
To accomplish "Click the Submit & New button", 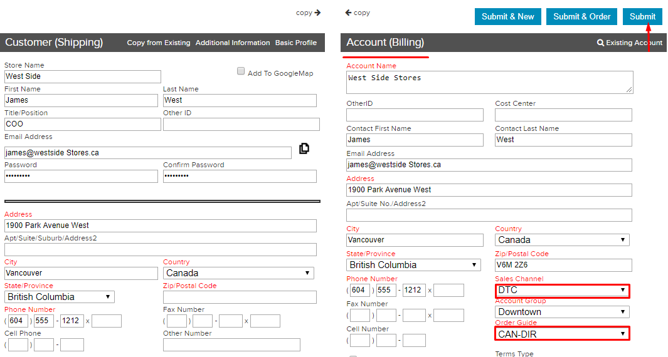I will click(x=508, y=16).
